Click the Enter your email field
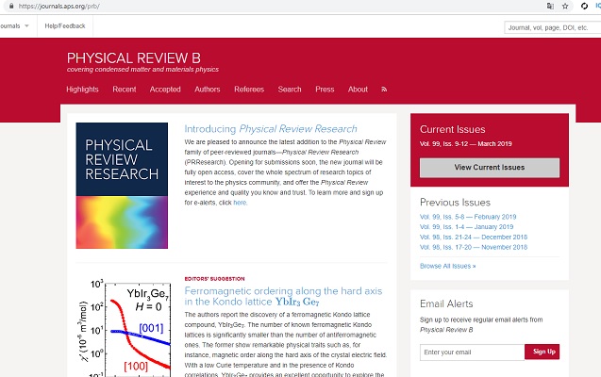This screenshot has height=377, width=601. (x=472, y=352)
